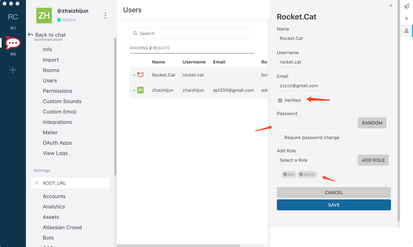Click the Users search field
The image size is (413, 247).
(x=192, y=33)
